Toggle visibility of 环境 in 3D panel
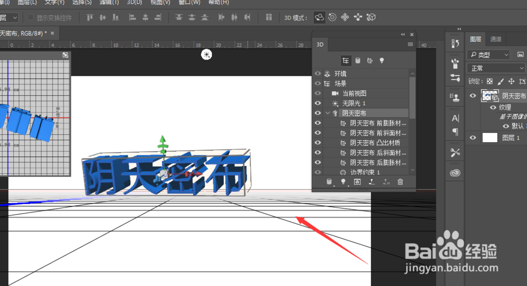This screenshot has height=286, width=527. pyautogui.click(x=318, y=73)
